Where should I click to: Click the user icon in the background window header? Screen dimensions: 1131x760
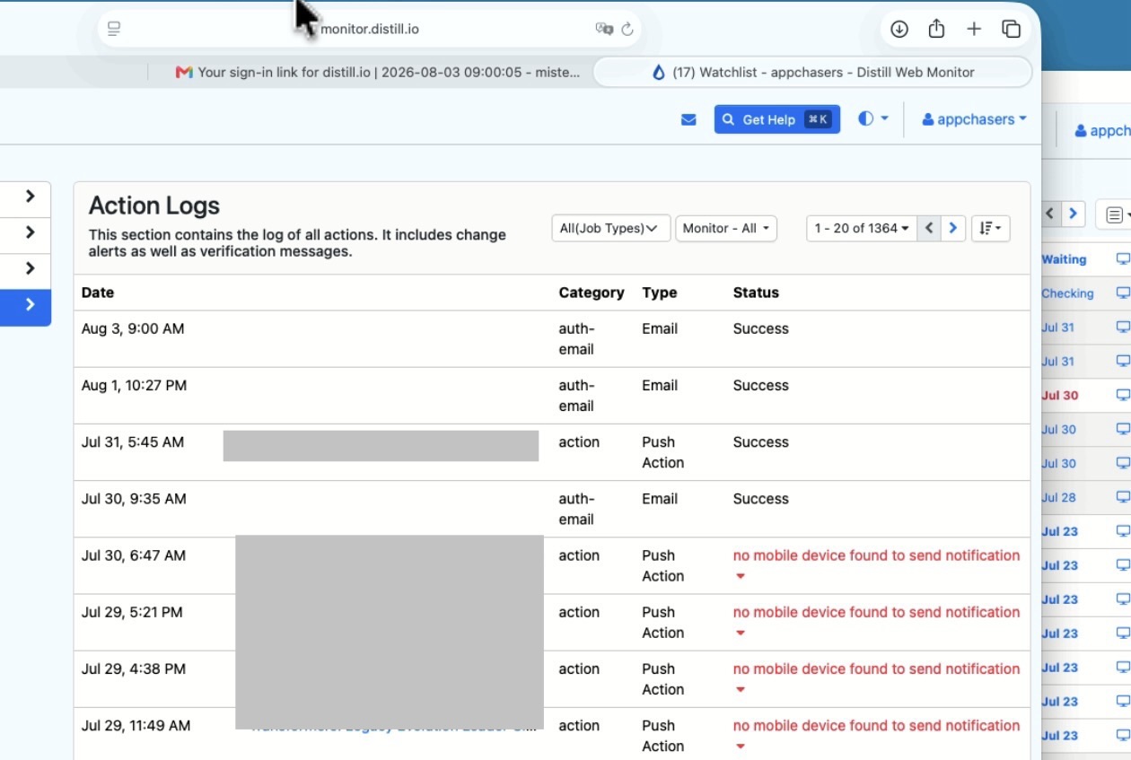pos(1081,131)
